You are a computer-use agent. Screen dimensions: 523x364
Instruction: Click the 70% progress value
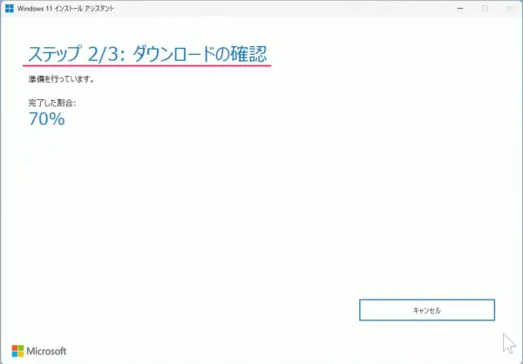(x=47, y=119)
